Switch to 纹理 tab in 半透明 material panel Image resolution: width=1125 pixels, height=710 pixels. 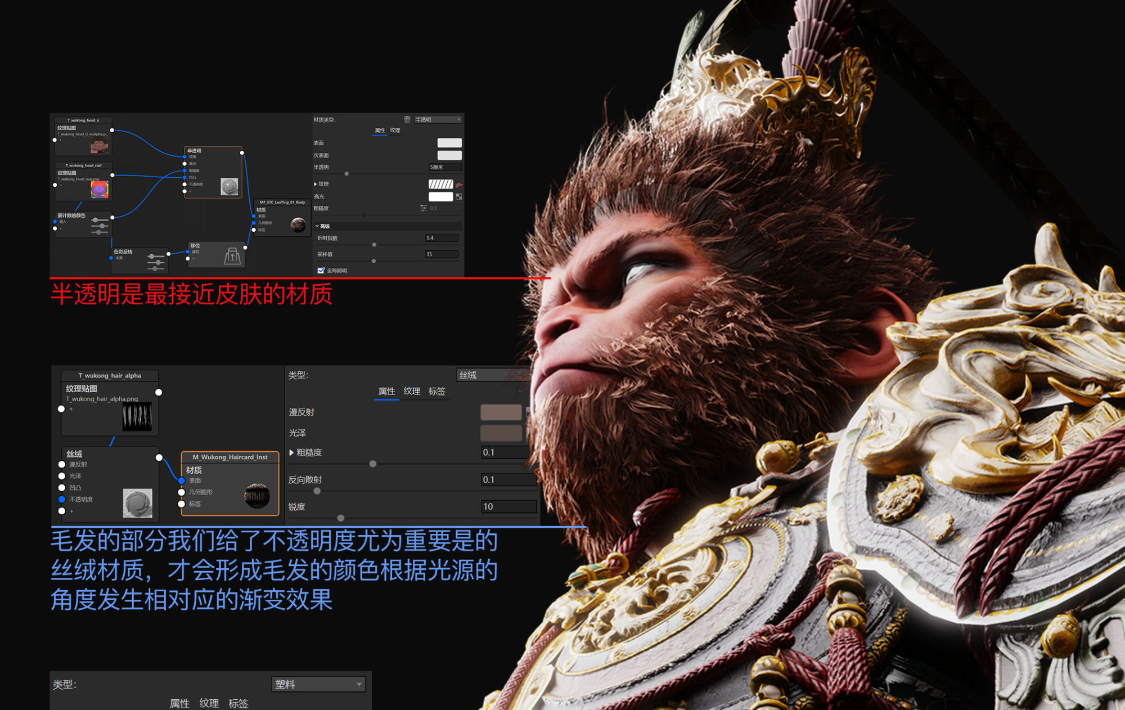[x=395, y=130]
